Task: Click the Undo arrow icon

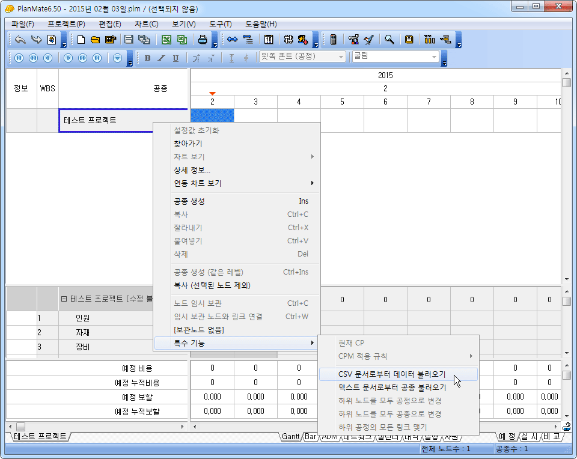Action: click(20, 40)
